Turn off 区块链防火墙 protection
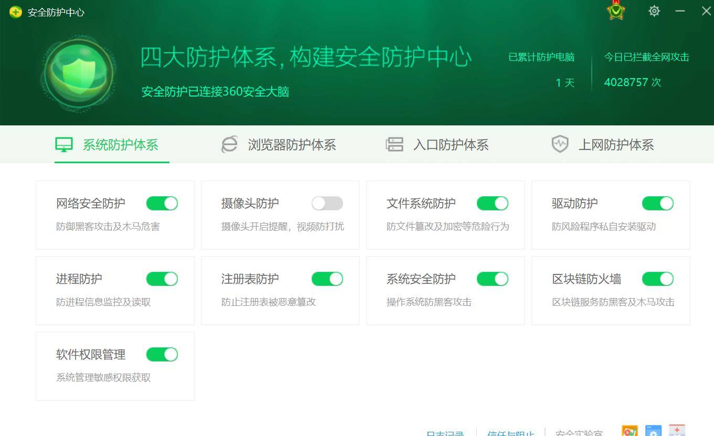 657,279
